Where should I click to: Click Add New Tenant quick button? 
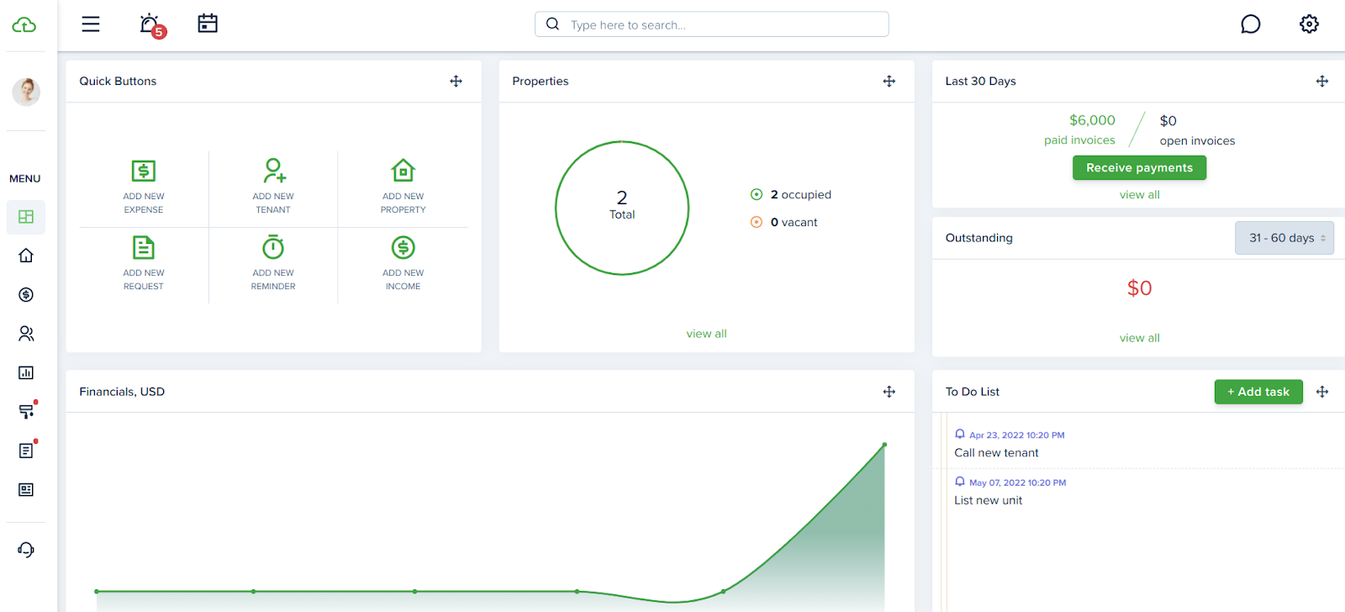point(273,187)
